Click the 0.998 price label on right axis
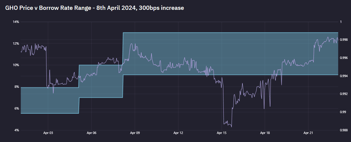The height and width of the screenshot is (142, 351). pyautogui.click(x=344, y=40)
